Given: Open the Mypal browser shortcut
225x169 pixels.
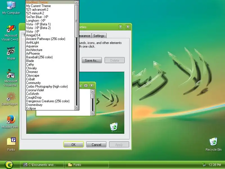Looking at the screenshot, I should pos(11,53).
